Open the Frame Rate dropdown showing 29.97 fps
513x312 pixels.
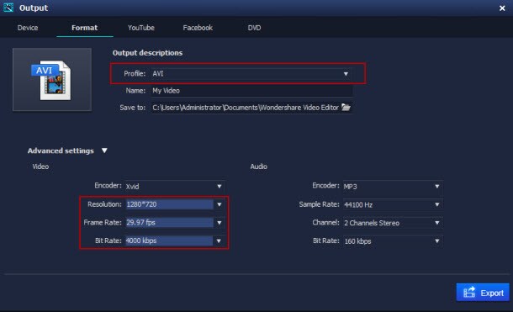(x=175, y=223)
